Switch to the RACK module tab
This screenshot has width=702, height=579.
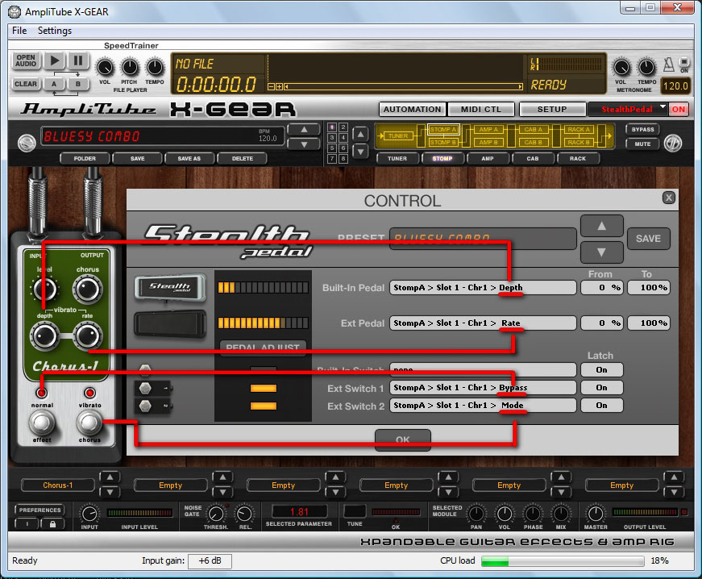point(578,159)
